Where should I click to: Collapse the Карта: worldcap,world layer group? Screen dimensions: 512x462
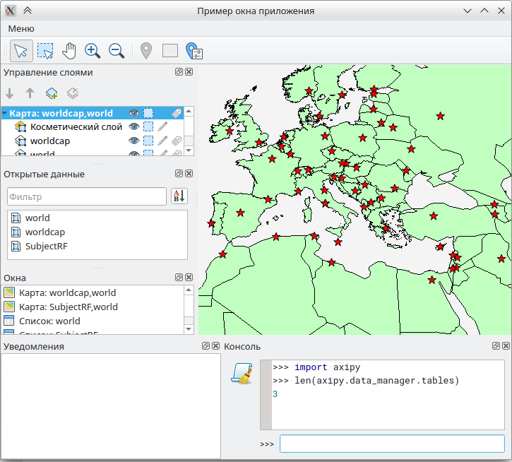point(5,114)
